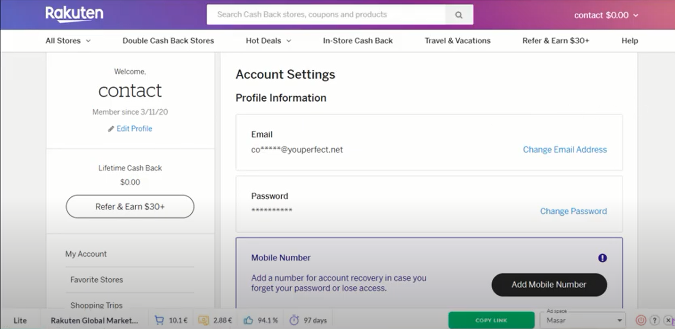Viewport: 675px width, 329px height.
Task: Click the cart icon in bottom bar
Action: [x=159, y=320]
